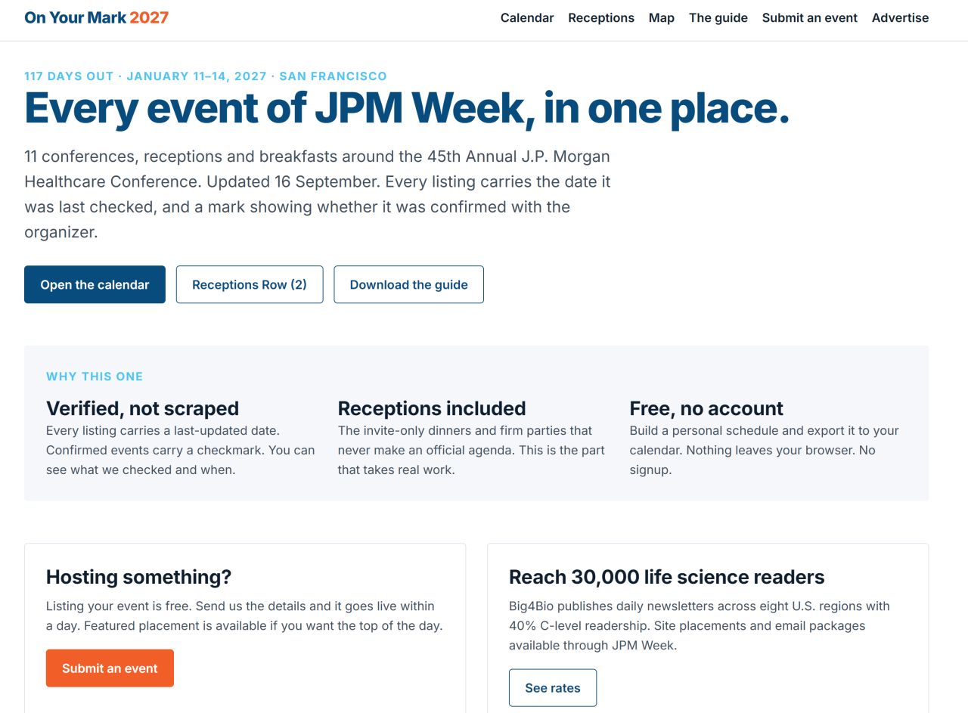The width and height of the screenshot is (968, 713).
Task: Click the See rates button
Action: coord(553,688)
